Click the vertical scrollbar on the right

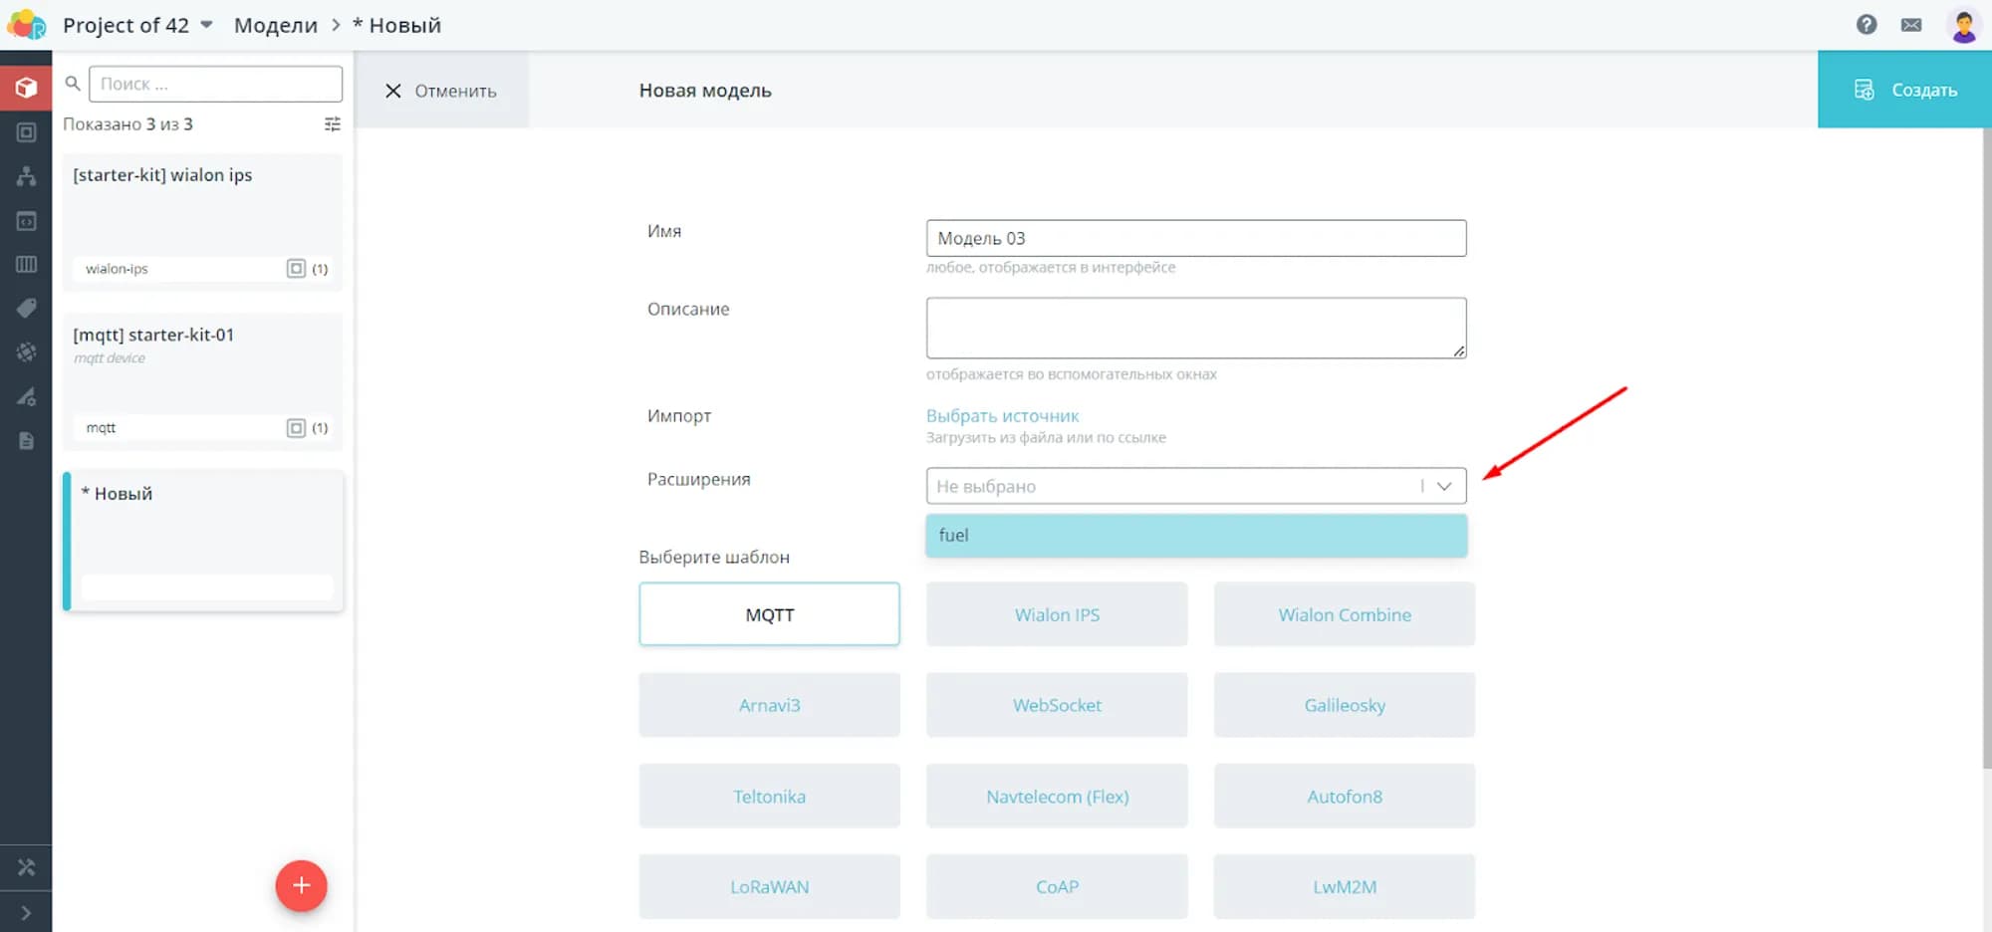1986,448
